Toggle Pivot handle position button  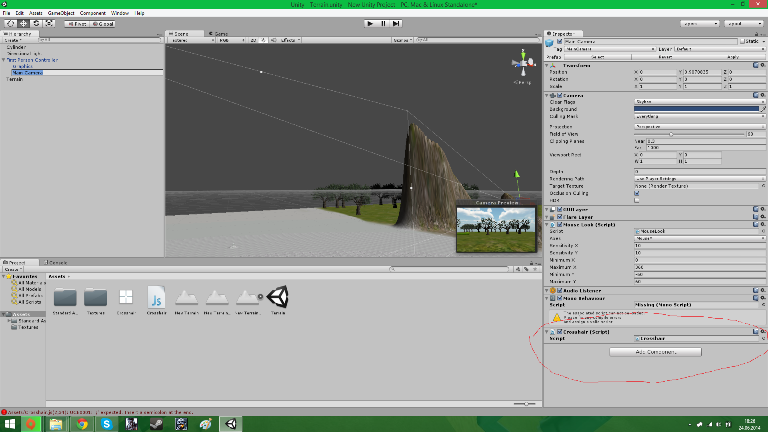(x=77, y=24)
